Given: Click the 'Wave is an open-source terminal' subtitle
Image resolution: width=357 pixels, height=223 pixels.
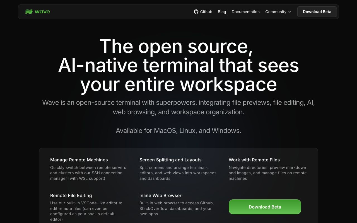Looking at the screenshot, I should [178, 107].
